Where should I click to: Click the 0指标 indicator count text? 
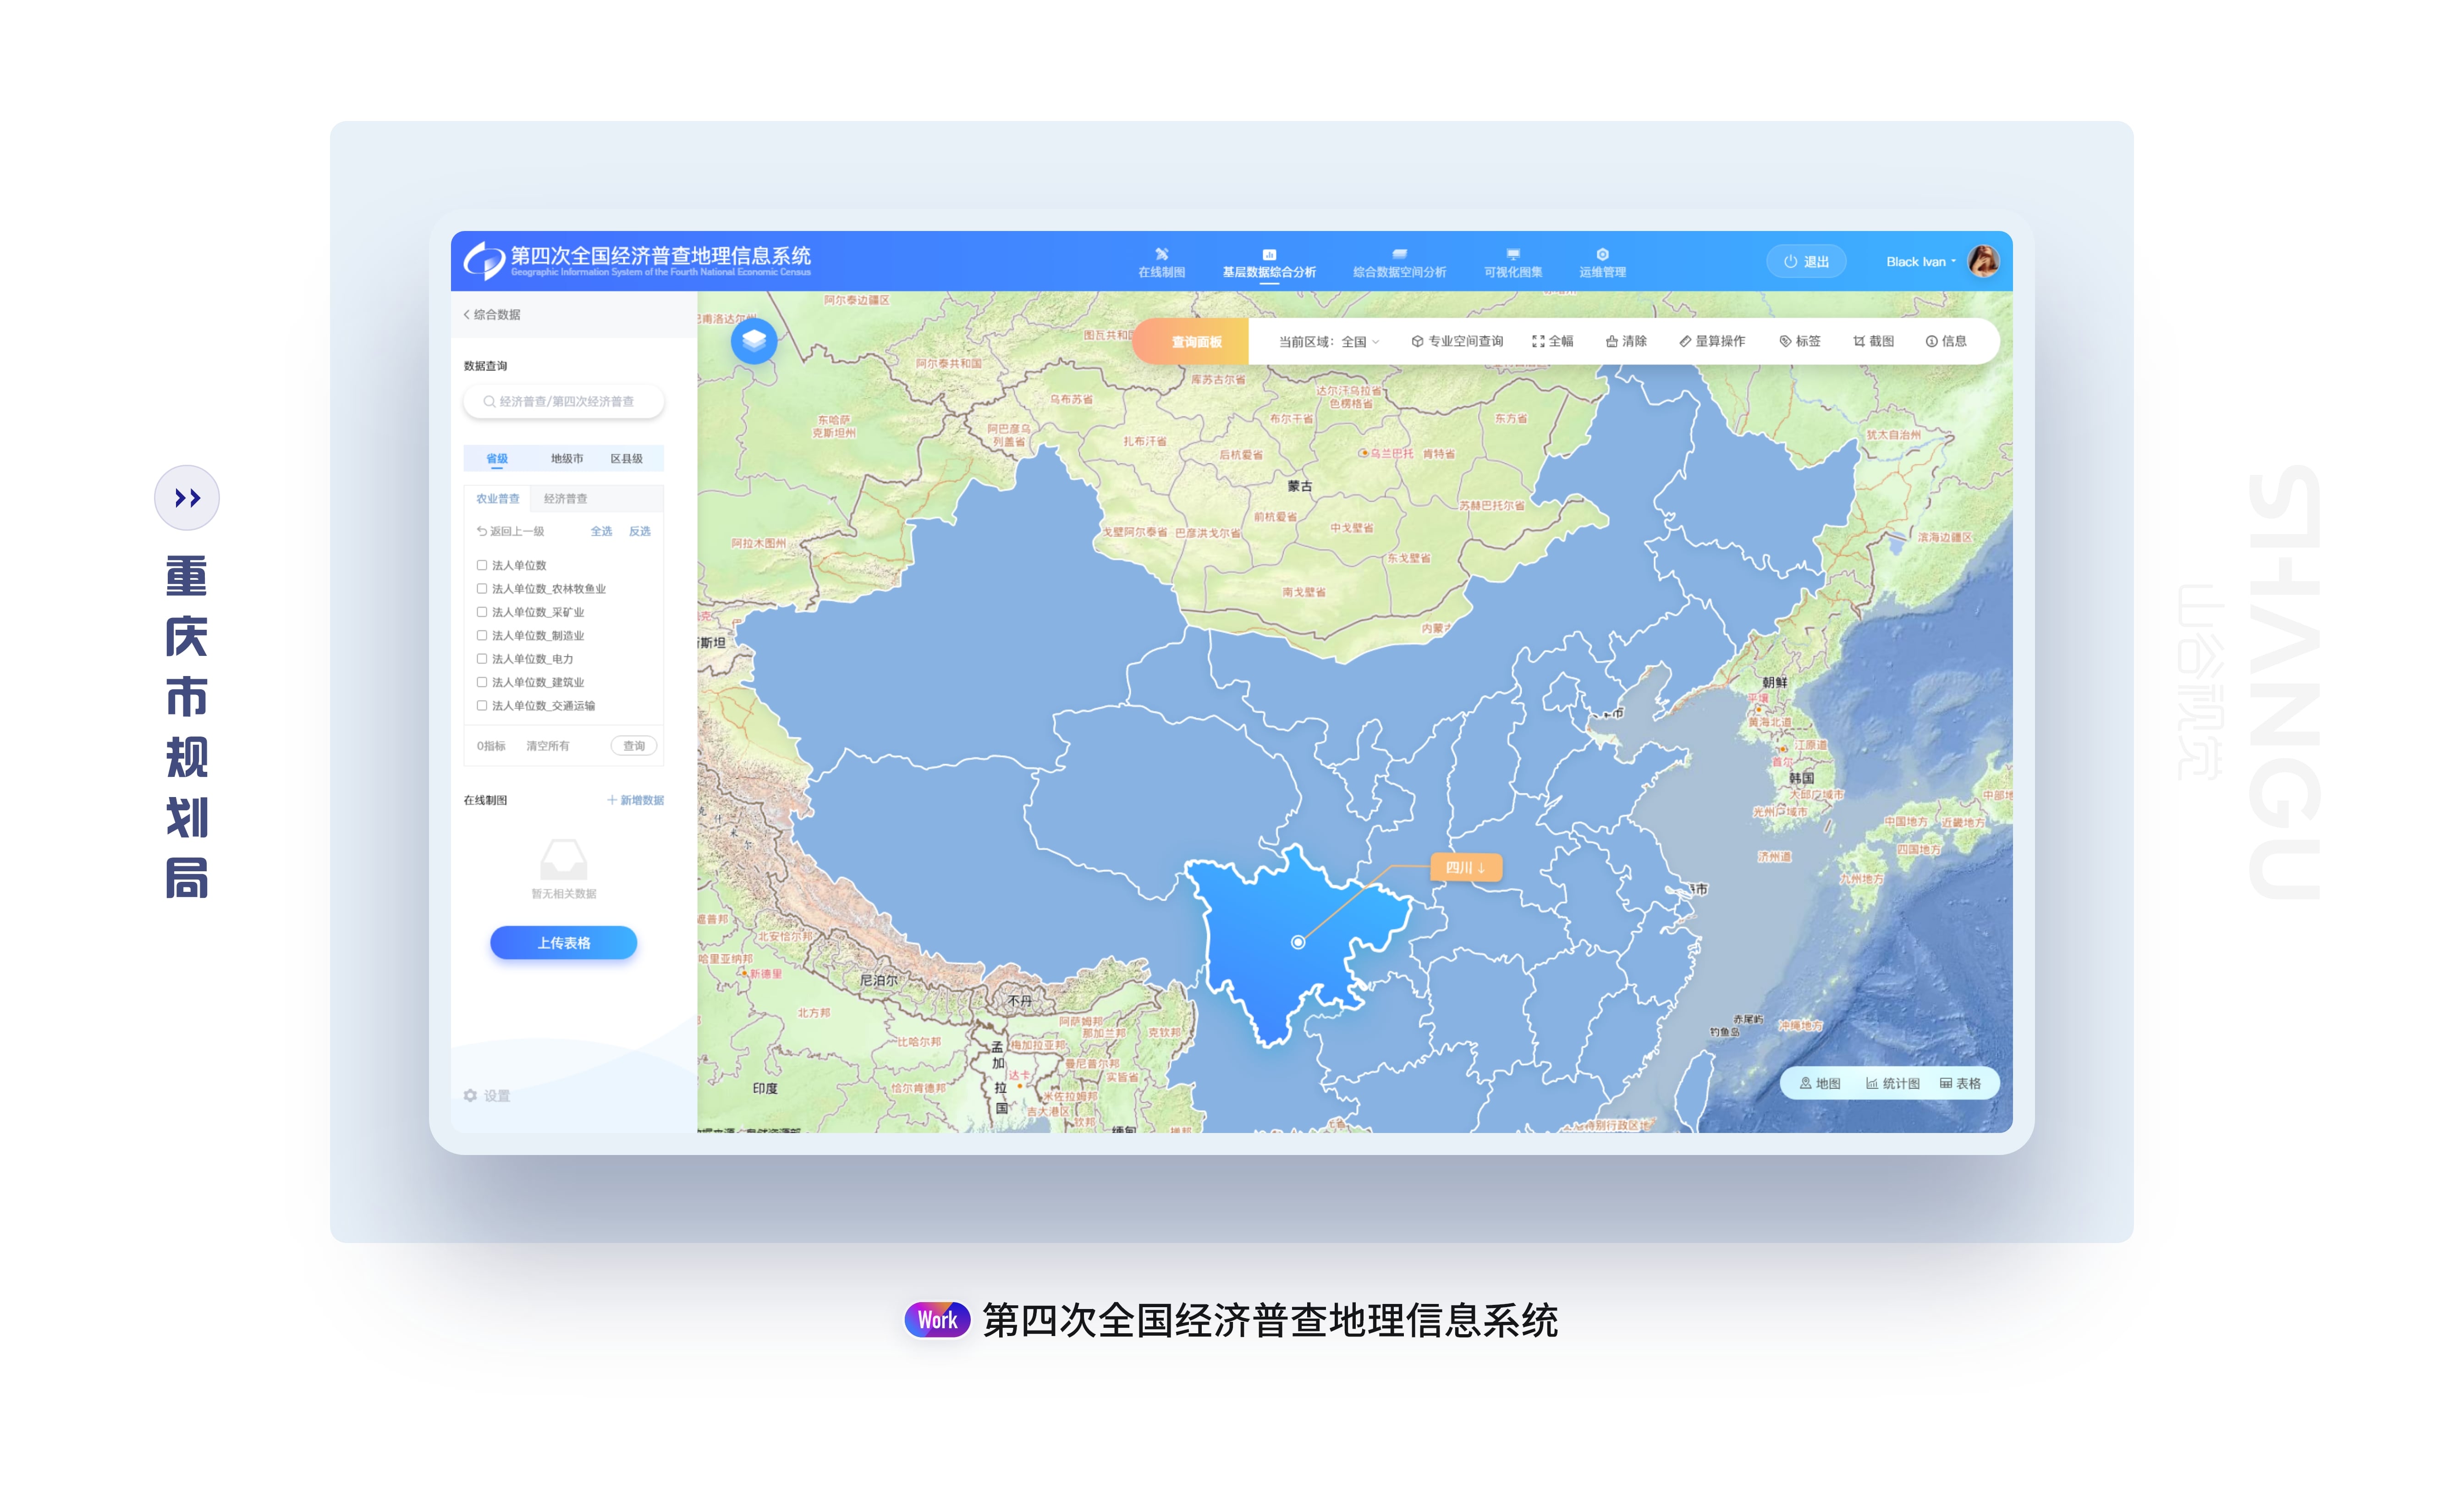(491, 746)
